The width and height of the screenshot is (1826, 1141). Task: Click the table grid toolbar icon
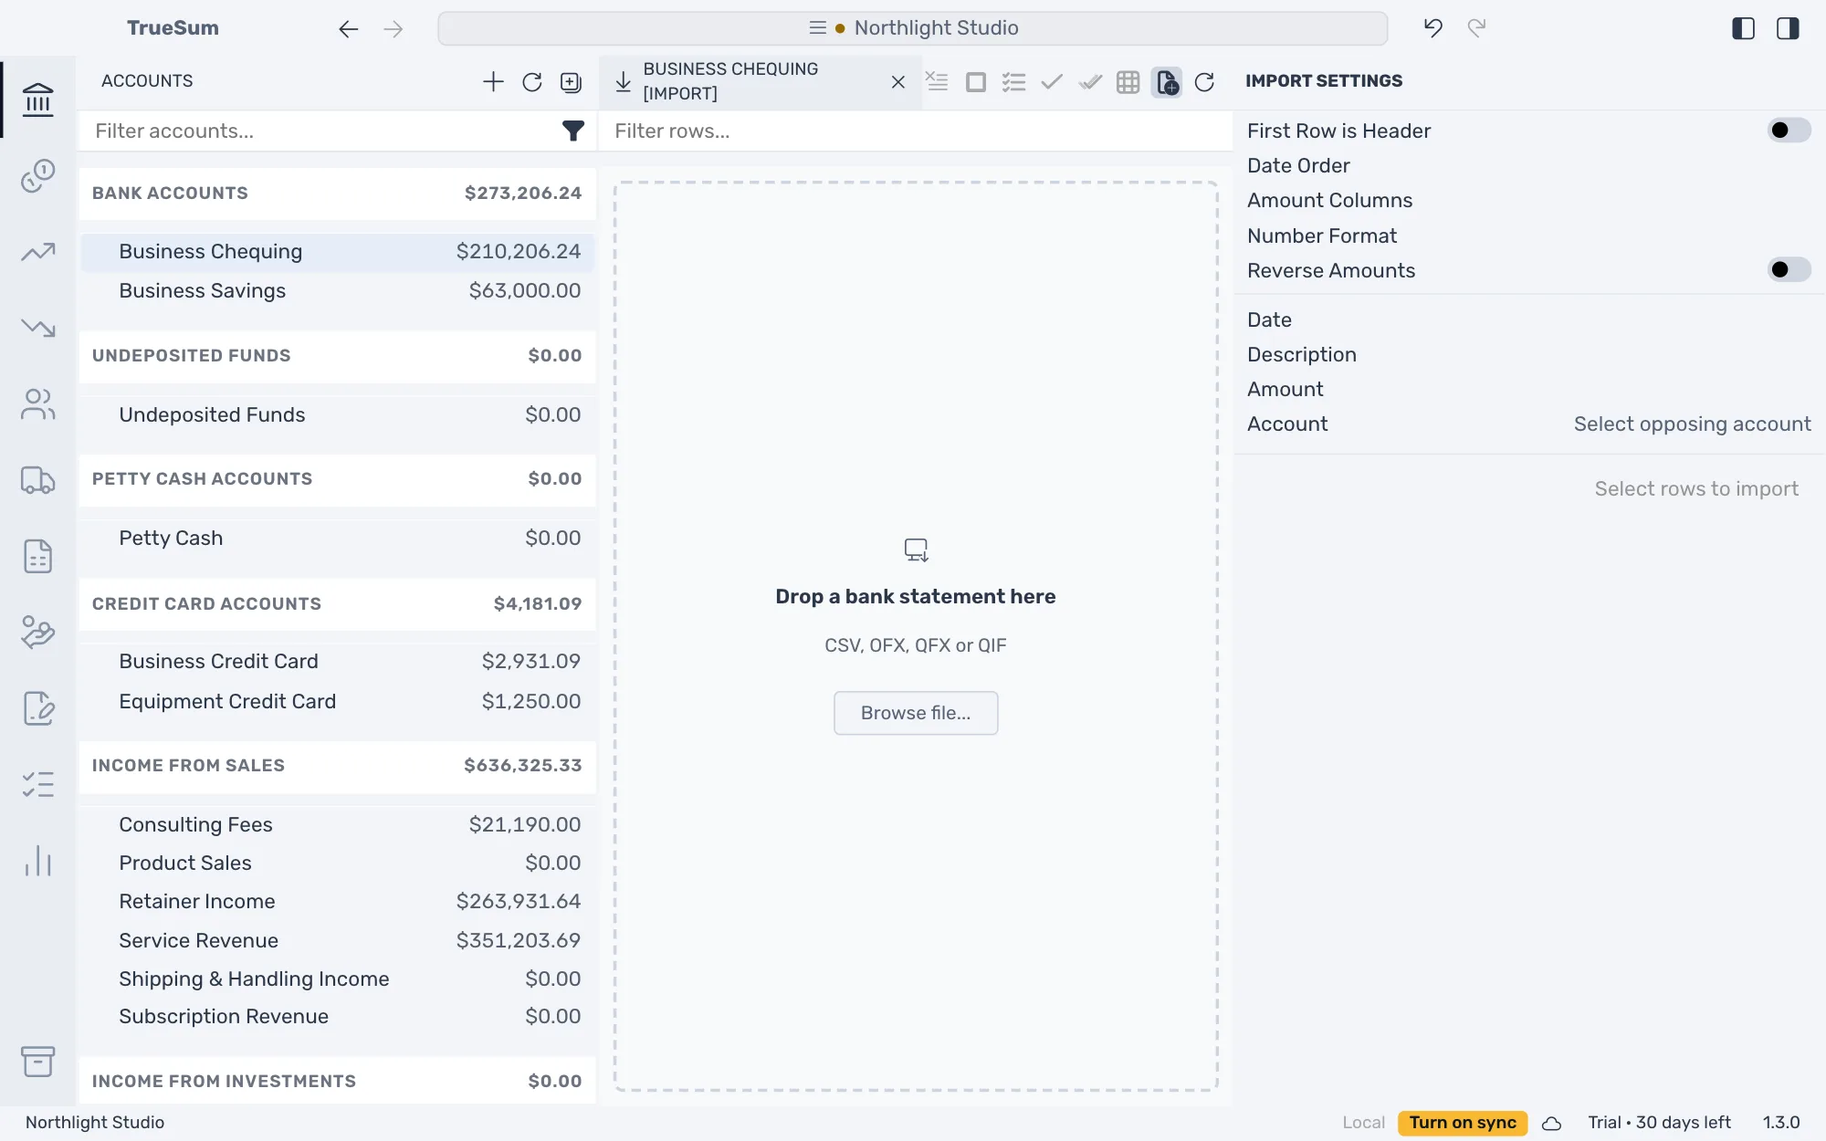click(x=1128, y=82)
